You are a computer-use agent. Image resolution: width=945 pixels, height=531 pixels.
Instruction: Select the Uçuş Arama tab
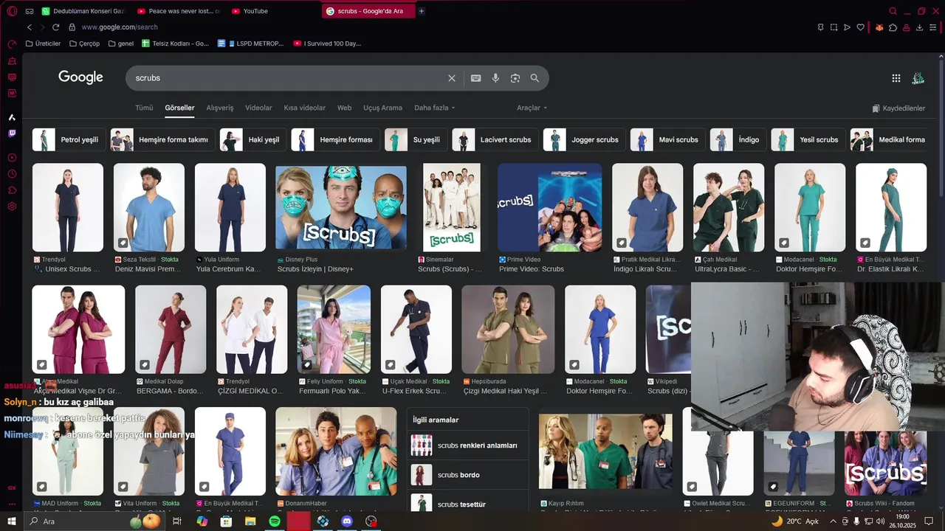382,108
